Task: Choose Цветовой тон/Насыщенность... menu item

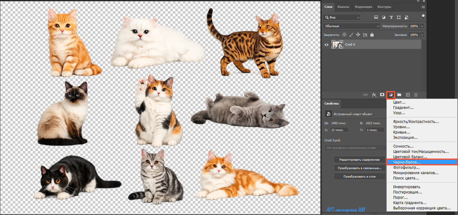Action: point(422,151)
